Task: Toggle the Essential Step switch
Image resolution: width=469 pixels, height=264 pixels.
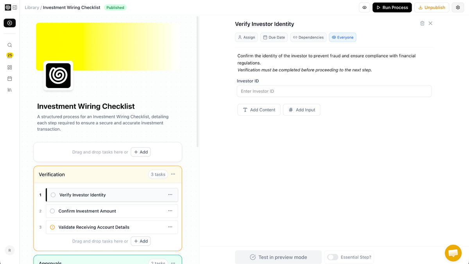Action: tap(333, 257)
